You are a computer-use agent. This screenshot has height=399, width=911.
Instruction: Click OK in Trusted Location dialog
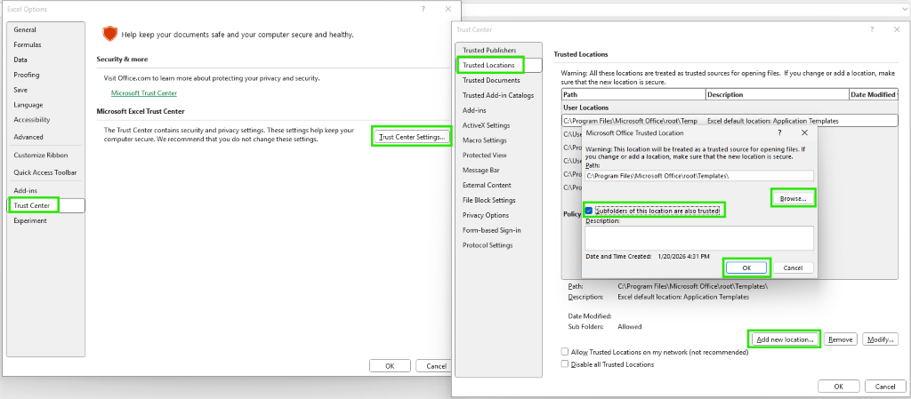(x=747, y=268)
